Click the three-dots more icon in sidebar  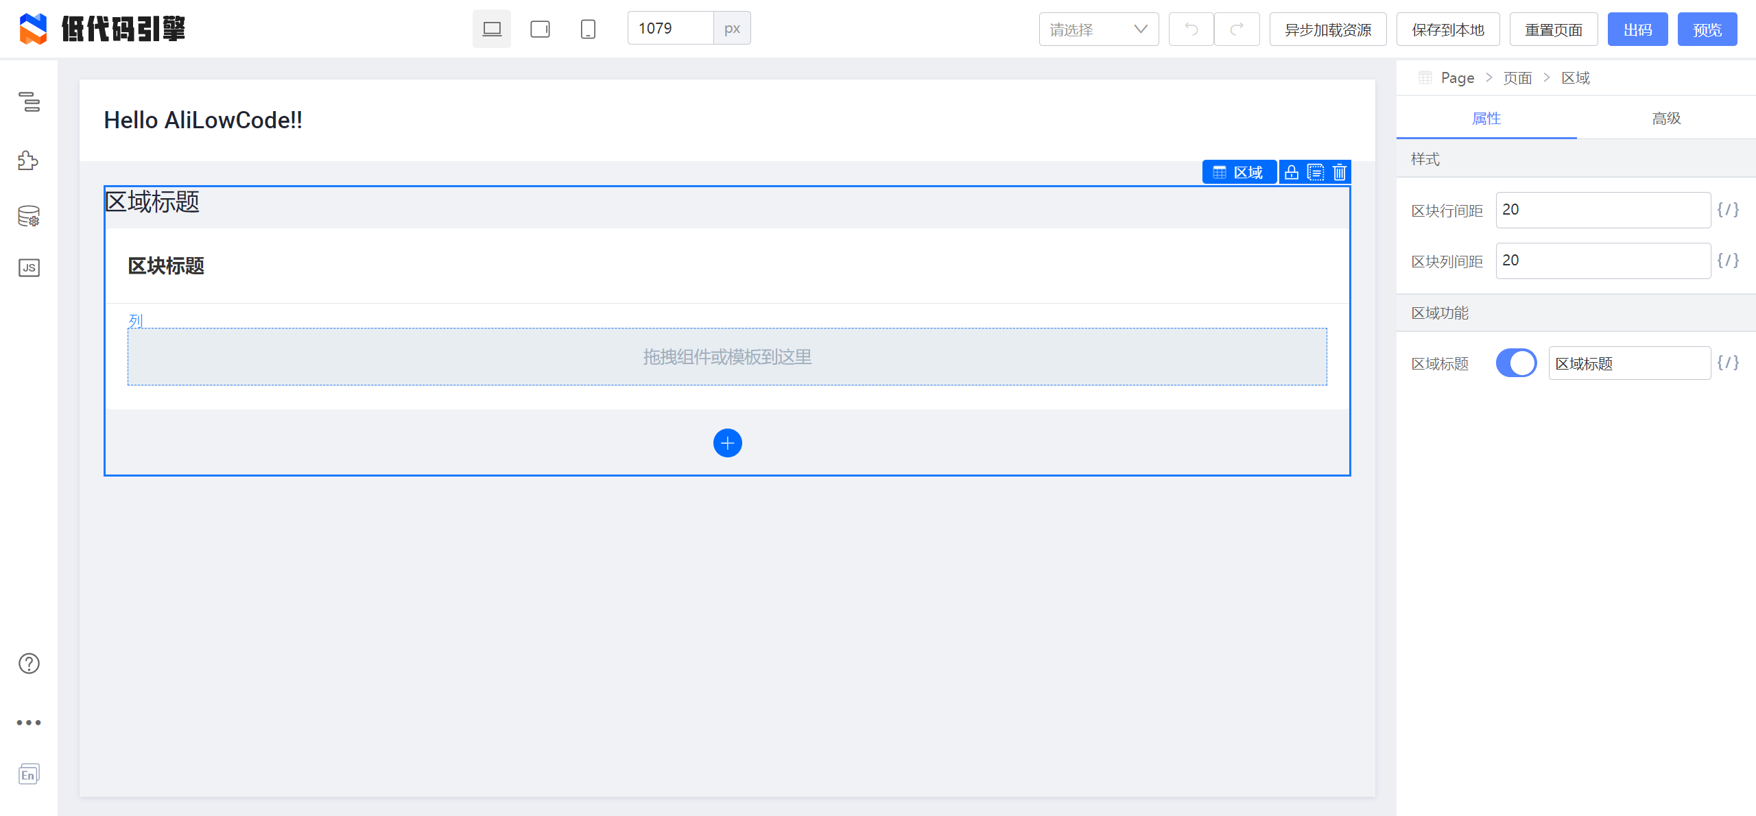click(29, 722)
